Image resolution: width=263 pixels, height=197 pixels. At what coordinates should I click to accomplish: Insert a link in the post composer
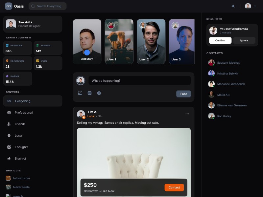pos(89,93)
